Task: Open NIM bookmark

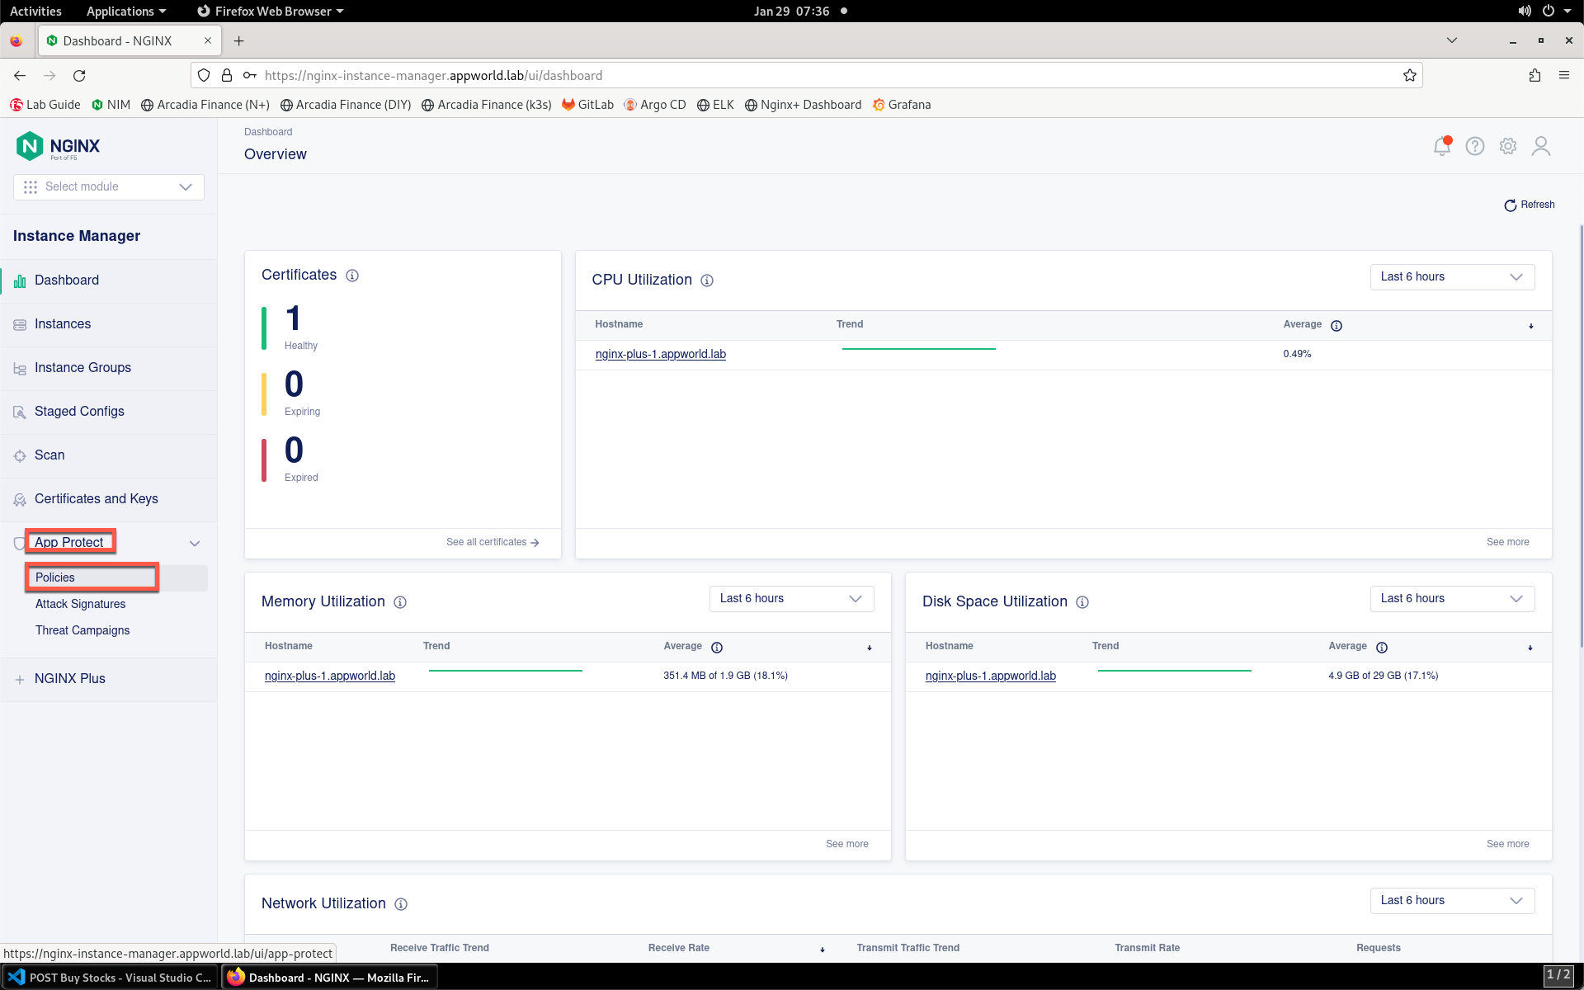Action: click(111, 105)
